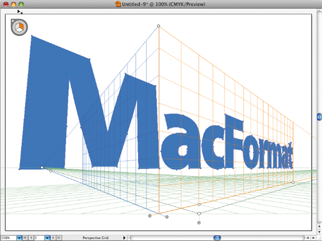
Task: Open the artboard navigation dropdown
Action: (47, 238)
